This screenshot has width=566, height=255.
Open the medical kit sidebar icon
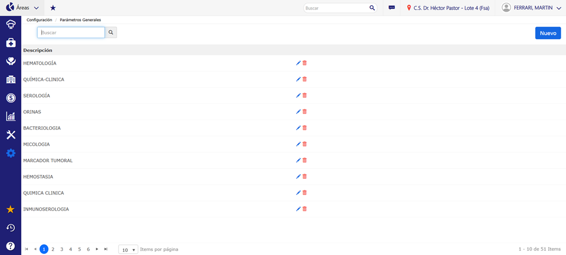coord(11,43)
